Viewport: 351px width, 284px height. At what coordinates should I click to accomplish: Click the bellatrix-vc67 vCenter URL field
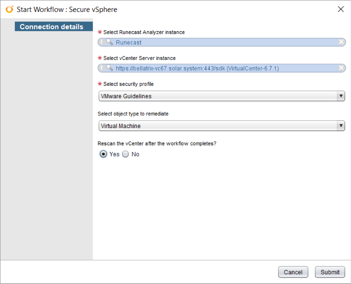pos(222,68)
